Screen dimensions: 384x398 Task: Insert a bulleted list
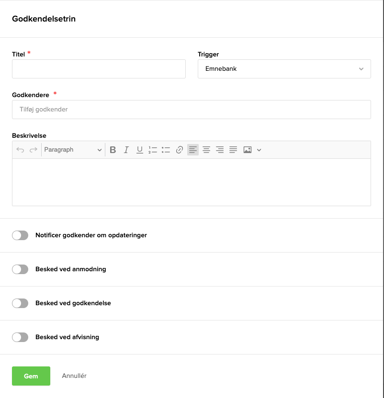pyautogui.click(x=166, y=150)
